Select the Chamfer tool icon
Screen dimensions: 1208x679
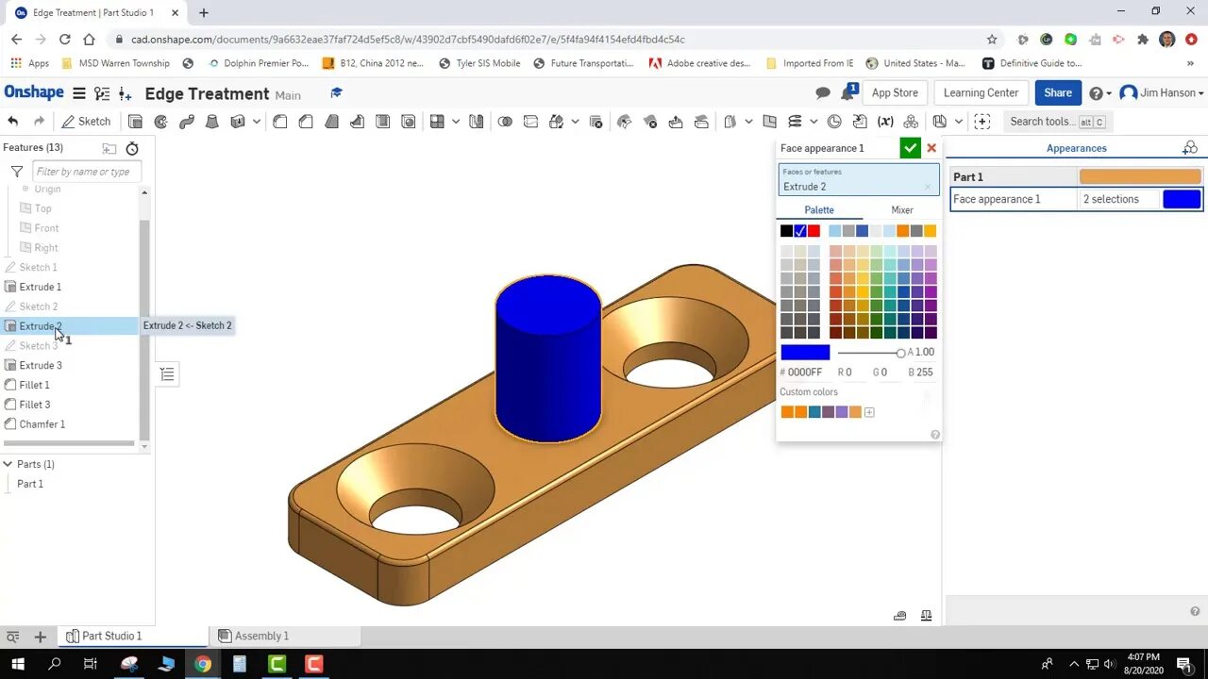pyautogui.click(x=306, y=122)
